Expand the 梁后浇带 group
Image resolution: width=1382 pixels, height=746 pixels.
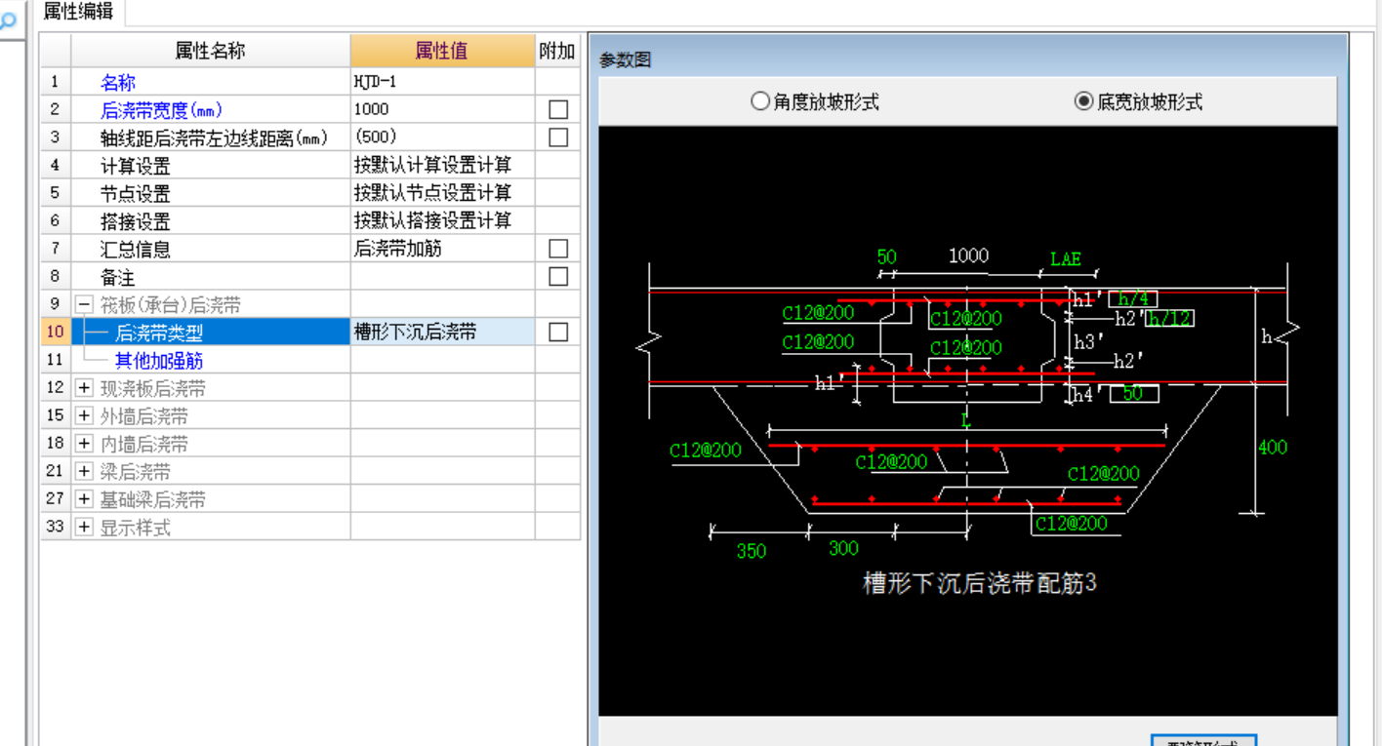[84, 472]
